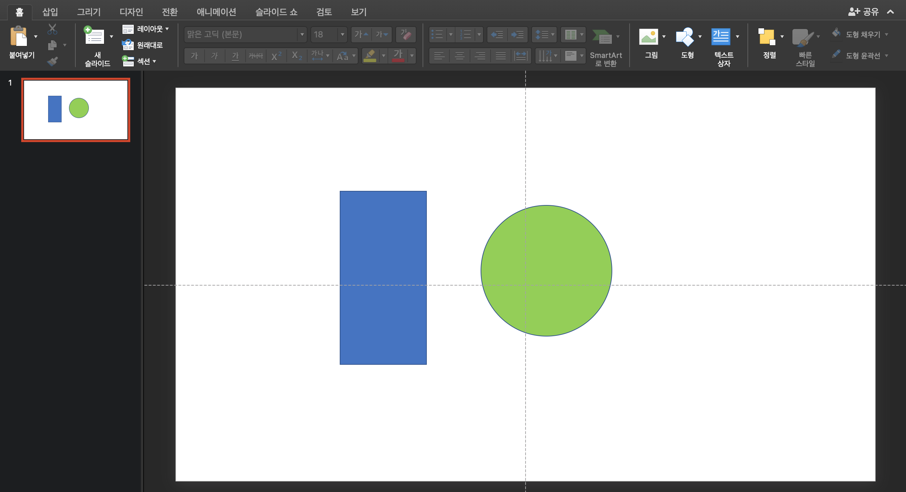Image resolution: width=906 pixels, height=492 pixels.
Task: Open the 정렬 arrange tool
Action: [x=767, y=37]
